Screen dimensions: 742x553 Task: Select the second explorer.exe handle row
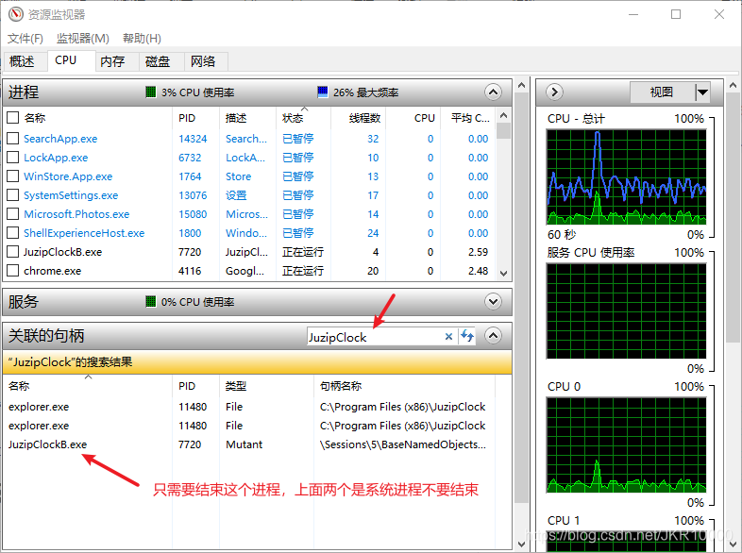(x=249, y=426)
